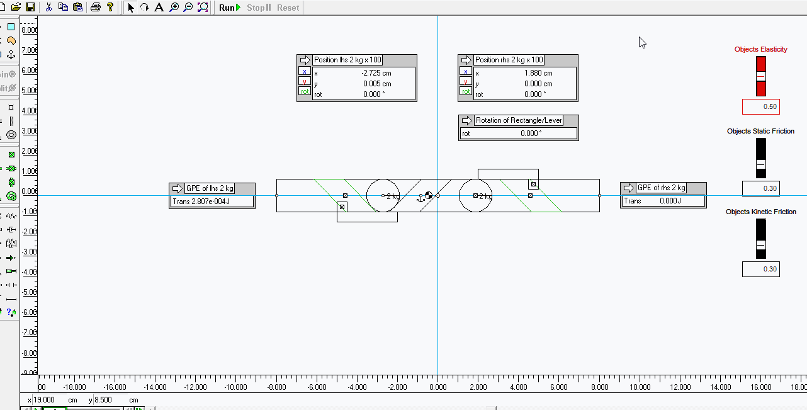This screenshot has width=807, height=410.
Task: Select the Text tool
Action: pos(159,8)
